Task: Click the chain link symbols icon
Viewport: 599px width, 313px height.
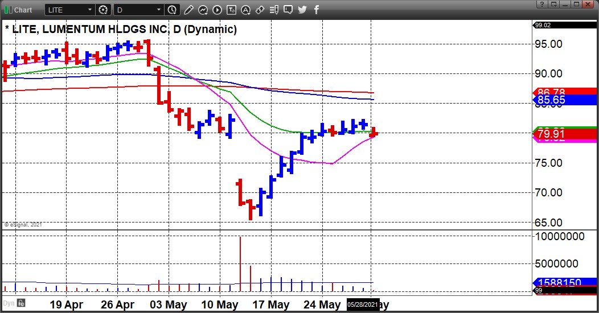Action: click(x=260, y=10)
